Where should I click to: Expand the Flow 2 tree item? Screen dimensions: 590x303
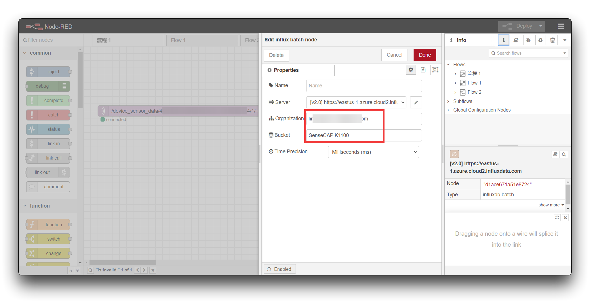(x=455, y=92)
